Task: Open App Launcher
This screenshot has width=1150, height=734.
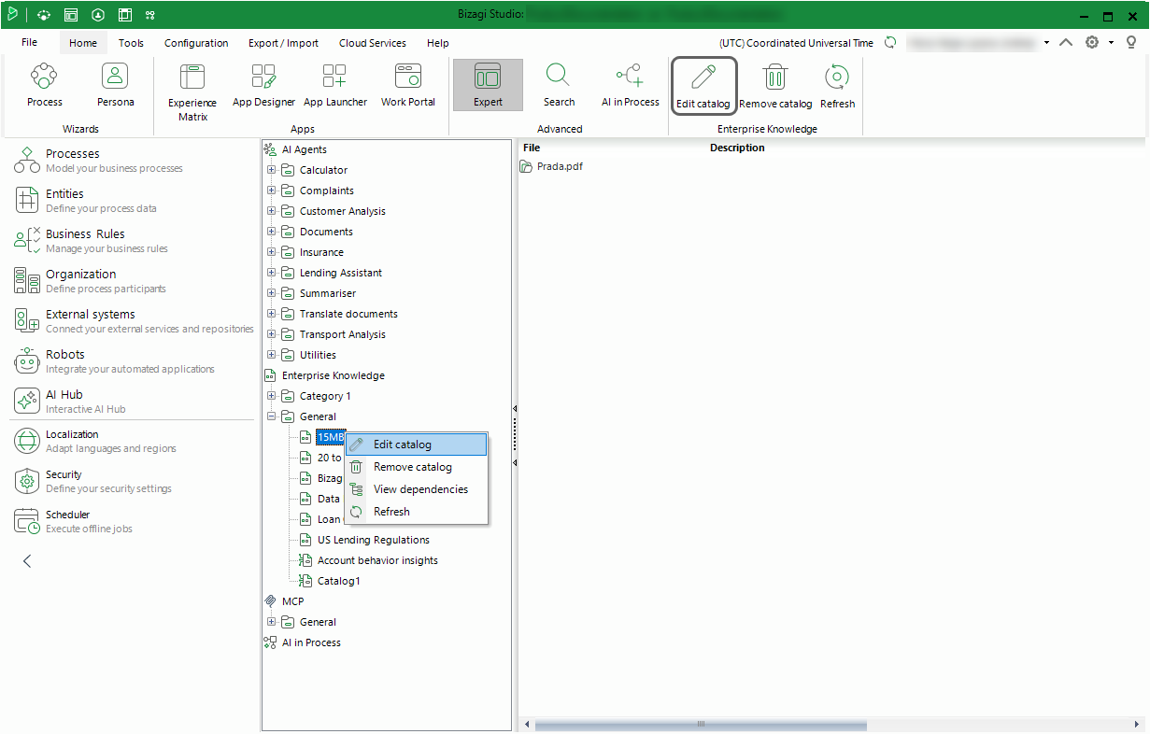Action: (334, 86)
